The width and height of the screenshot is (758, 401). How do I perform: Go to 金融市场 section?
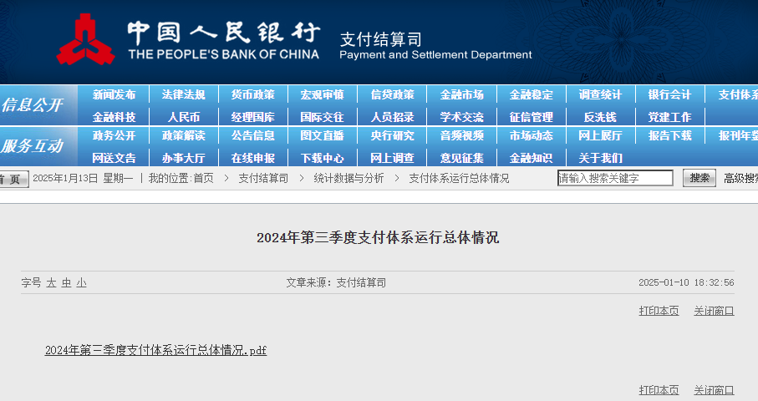[x=461, y=94]
